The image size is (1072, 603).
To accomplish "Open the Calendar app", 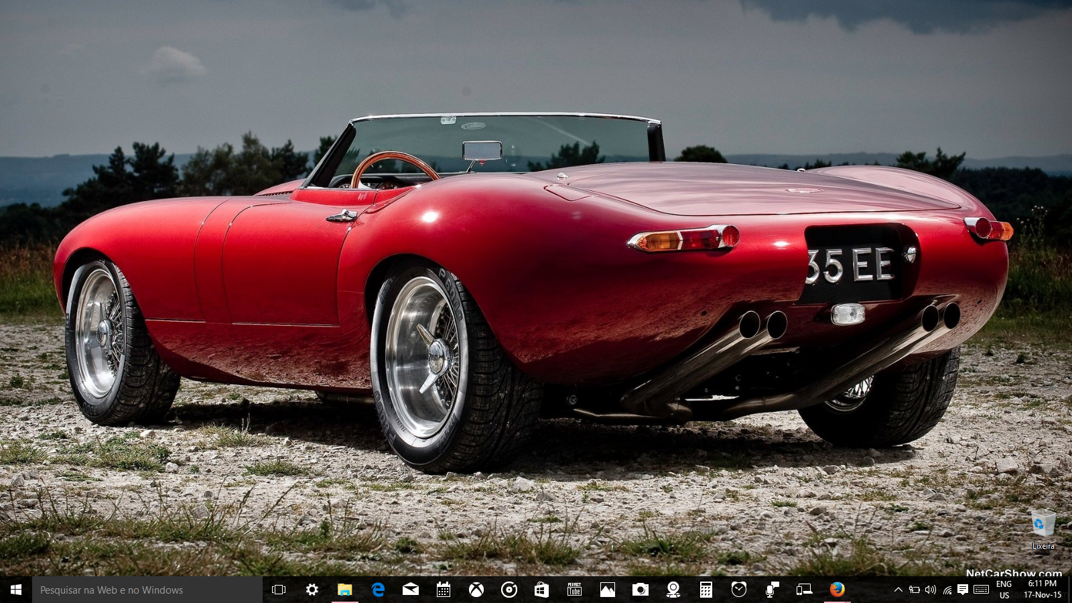I will 444,590.
